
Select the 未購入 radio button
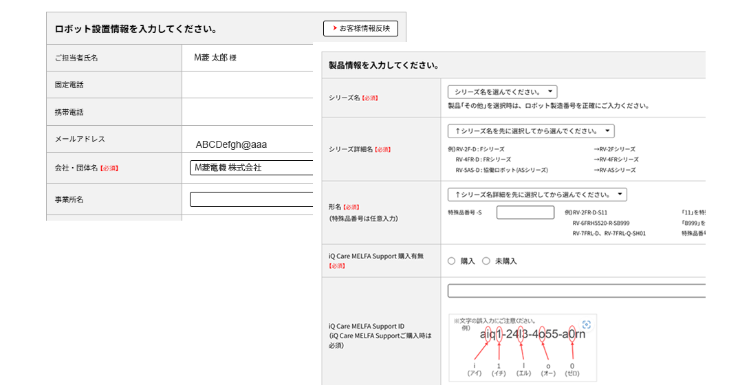click(486, 261)
